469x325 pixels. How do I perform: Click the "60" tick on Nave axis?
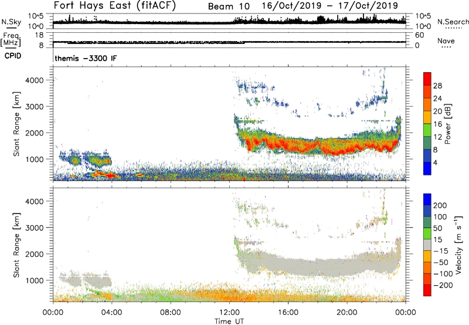419,35
